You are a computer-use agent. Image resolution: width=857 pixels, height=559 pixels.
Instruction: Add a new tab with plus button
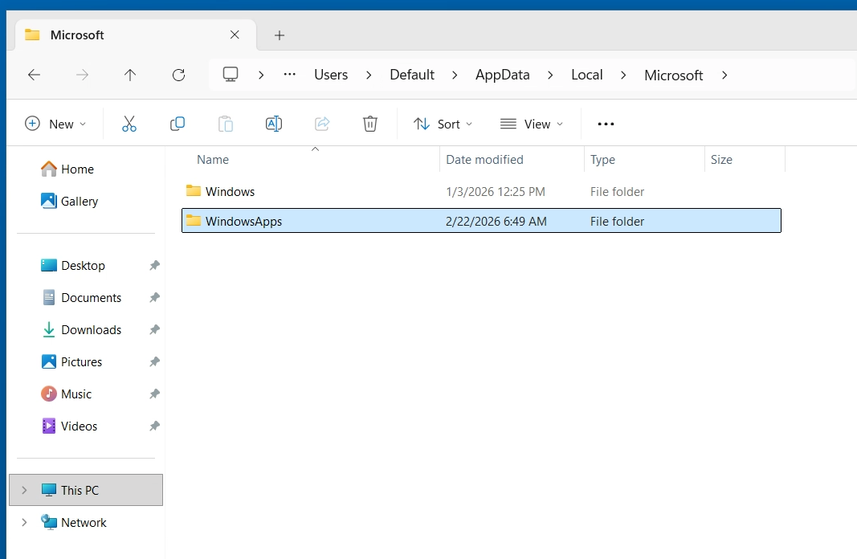[x=280, y=35]
